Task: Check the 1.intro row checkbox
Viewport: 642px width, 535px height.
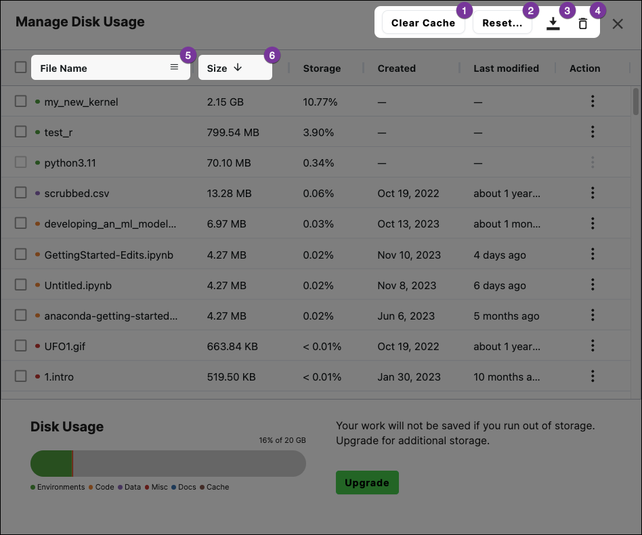Action: tap(20, 376)
